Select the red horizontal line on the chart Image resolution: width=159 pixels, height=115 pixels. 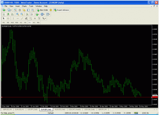tap(77, 97)
